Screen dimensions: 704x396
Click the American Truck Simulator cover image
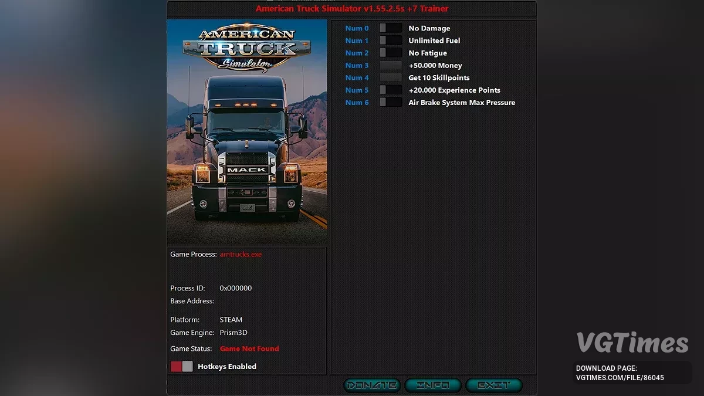click(x=247, y=132)
